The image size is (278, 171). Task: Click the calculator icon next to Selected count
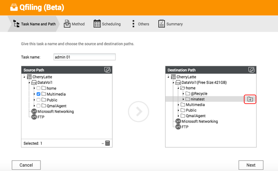pyautogui.click(x=108, y=143)
